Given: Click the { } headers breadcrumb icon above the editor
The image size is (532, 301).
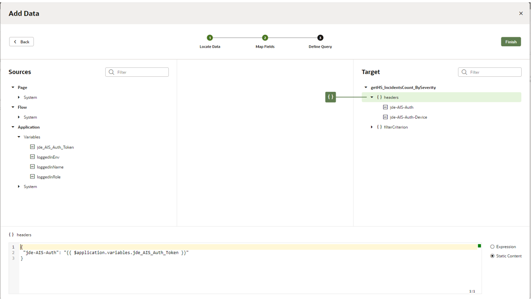Looking at the screenshot, I should 10,234.
